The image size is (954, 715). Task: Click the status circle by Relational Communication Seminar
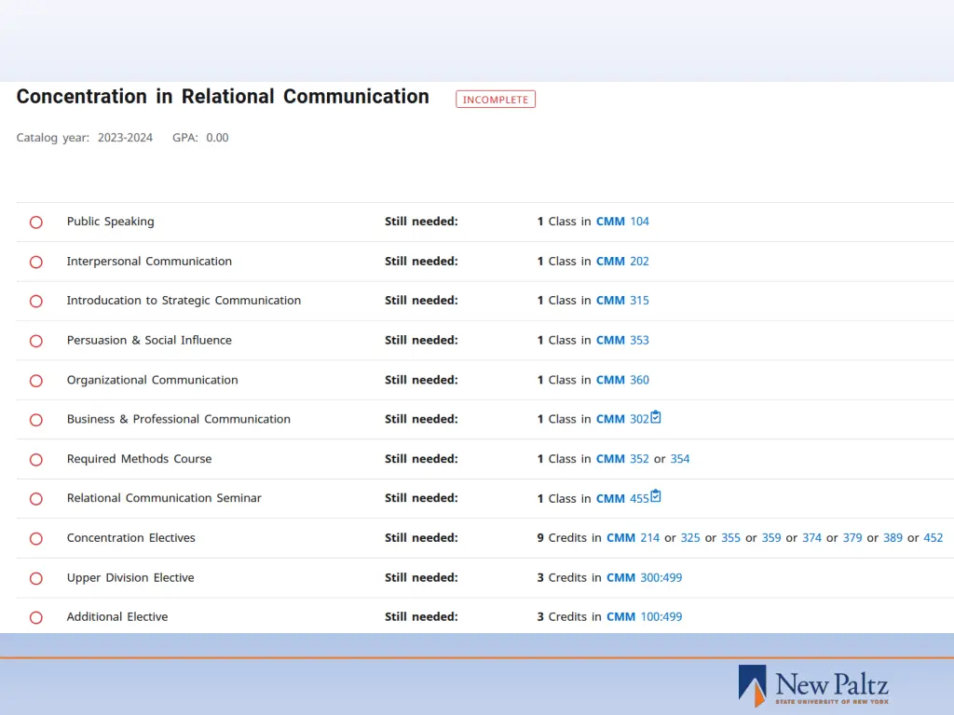click(x=36, y=499)
